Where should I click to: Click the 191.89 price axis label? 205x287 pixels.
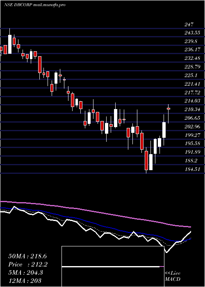coord(192,152)
